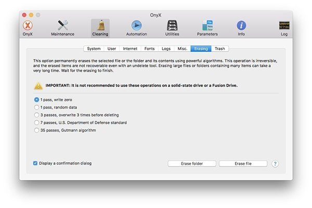Click the IMPORTANT solid-state drive warning text

[x=141, y=85]
